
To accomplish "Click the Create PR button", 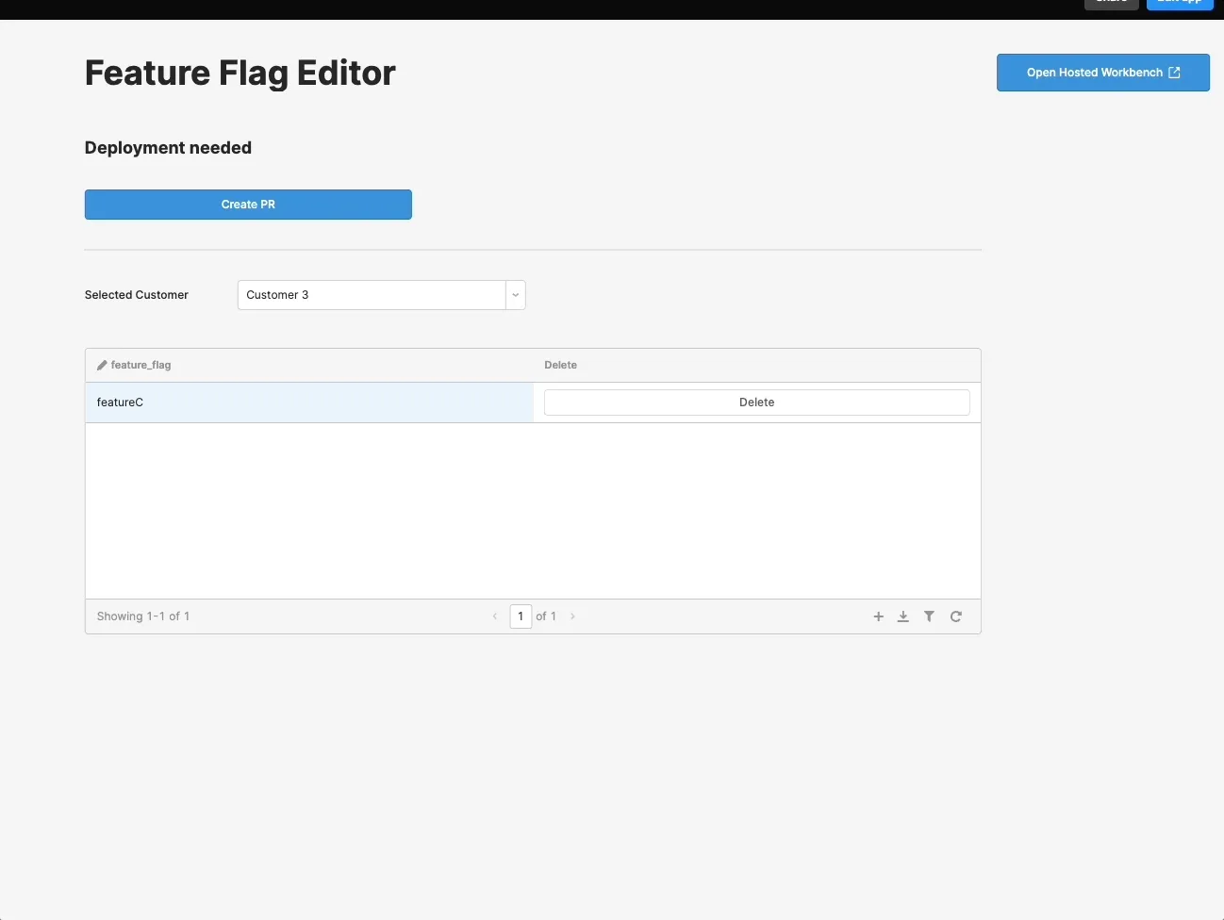I will pyautogui.click(x=248, y=205).
